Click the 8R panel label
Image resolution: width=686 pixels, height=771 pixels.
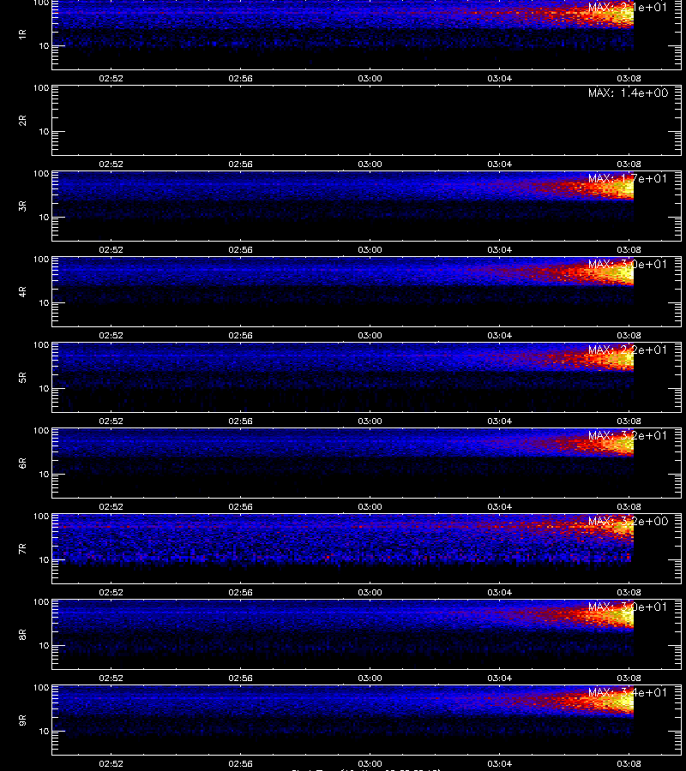pos(22,634)
